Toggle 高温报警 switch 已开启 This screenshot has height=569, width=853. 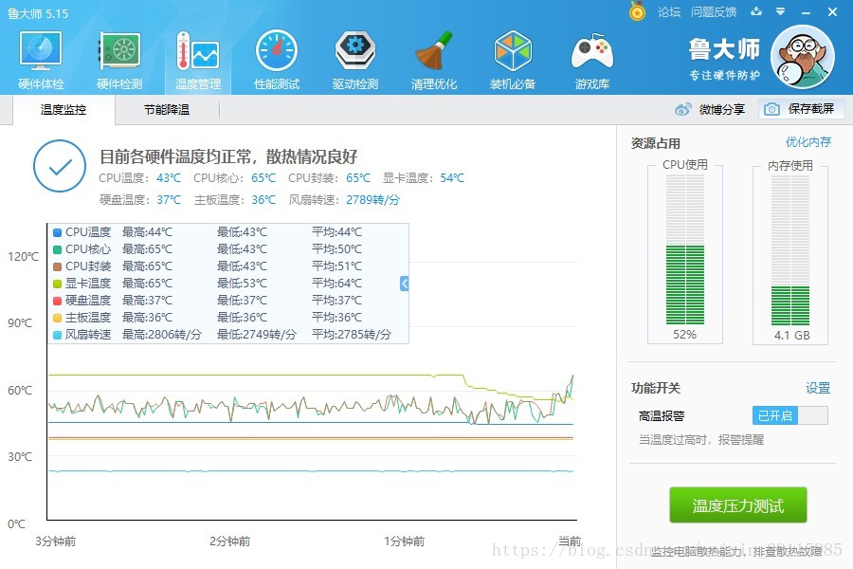tap(789, 415)
